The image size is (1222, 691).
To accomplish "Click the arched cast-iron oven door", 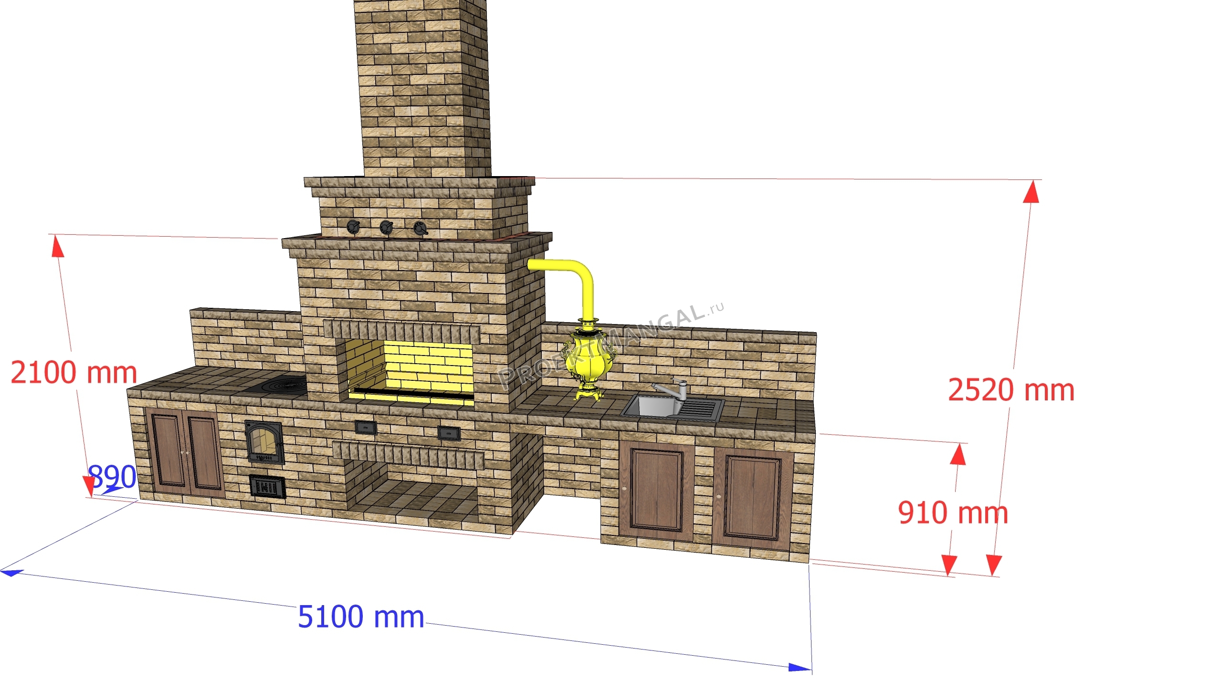I will coord(264,442).
